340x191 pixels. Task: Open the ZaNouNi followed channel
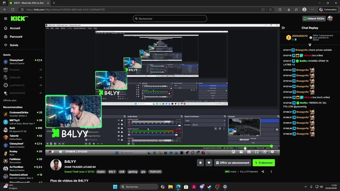(x=23, y=77)
